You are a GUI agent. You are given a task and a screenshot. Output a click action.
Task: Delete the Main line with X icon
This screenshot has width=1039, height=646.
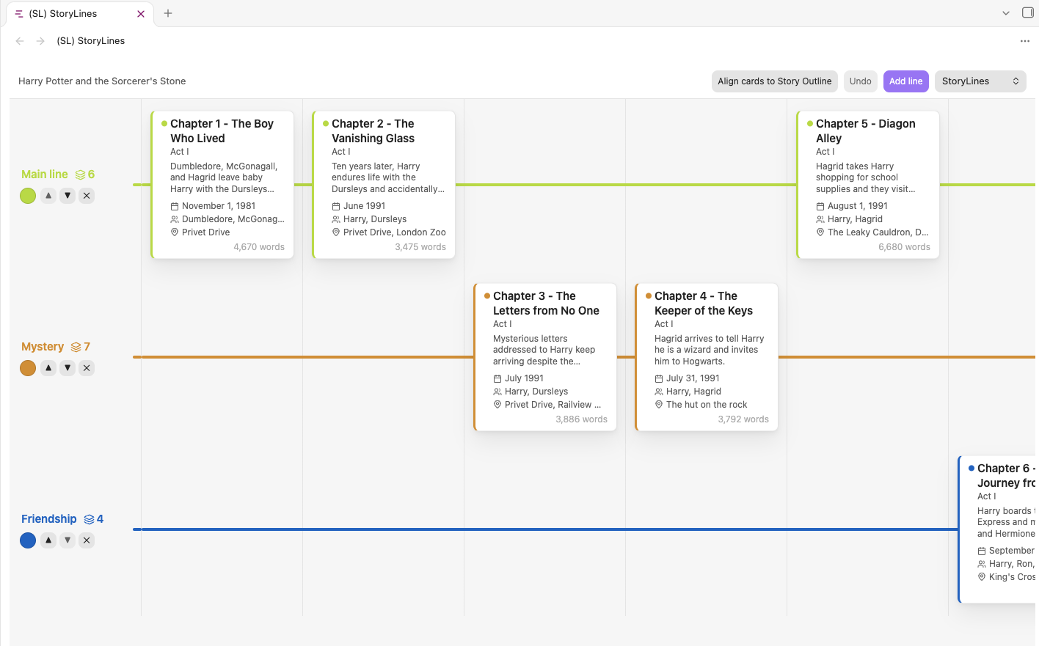click(x=87, y=196)
